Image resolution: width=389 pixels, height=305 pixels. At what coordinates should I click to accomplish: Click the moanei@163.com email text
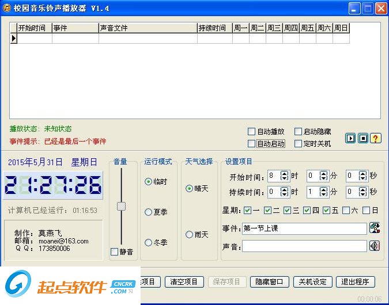click(63, 241)
